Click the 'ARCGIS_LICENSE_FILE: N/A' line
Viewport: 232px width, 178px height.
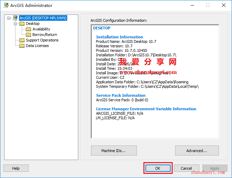[120, 113]
